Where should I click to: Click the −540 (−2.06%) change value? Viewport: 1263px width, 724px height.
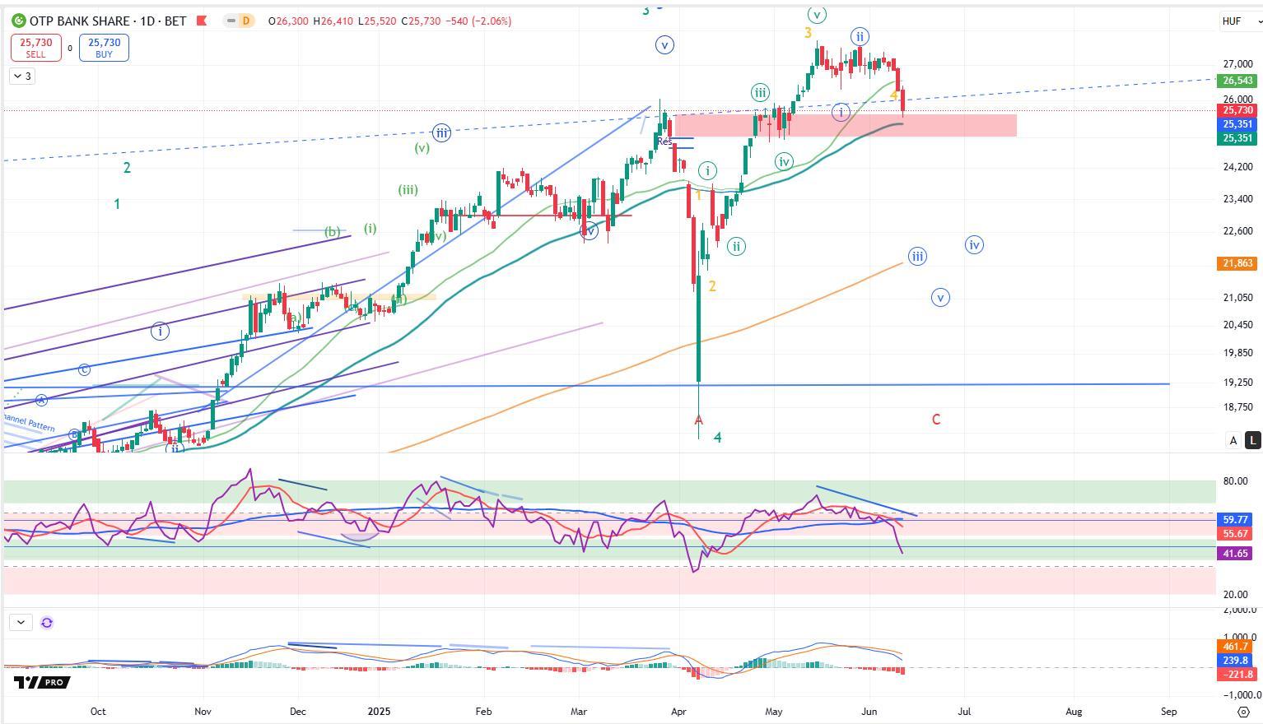point(478,21)
